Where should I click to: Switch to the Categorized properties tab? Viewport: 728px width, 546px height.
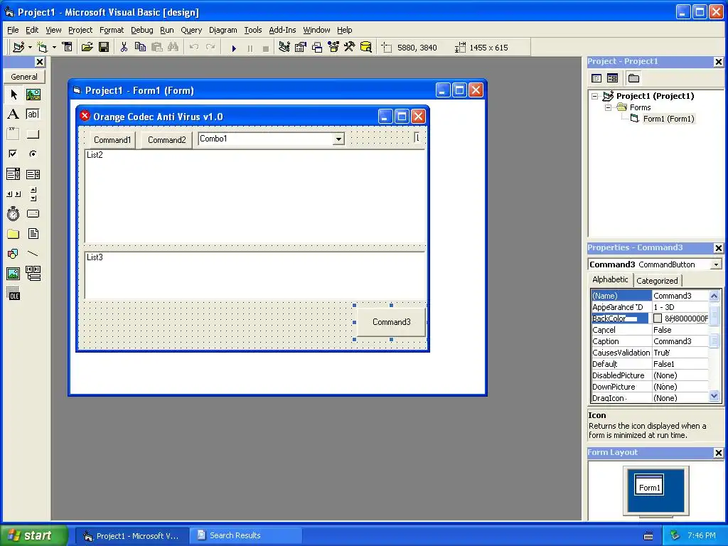tap(656, 281)
